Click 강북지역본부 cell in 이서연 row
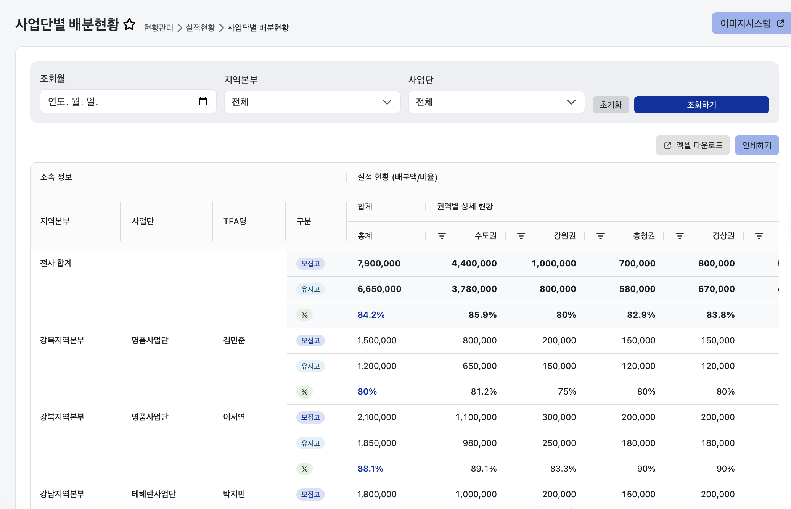This screenshot has height=509, width=791. [62, 417]
